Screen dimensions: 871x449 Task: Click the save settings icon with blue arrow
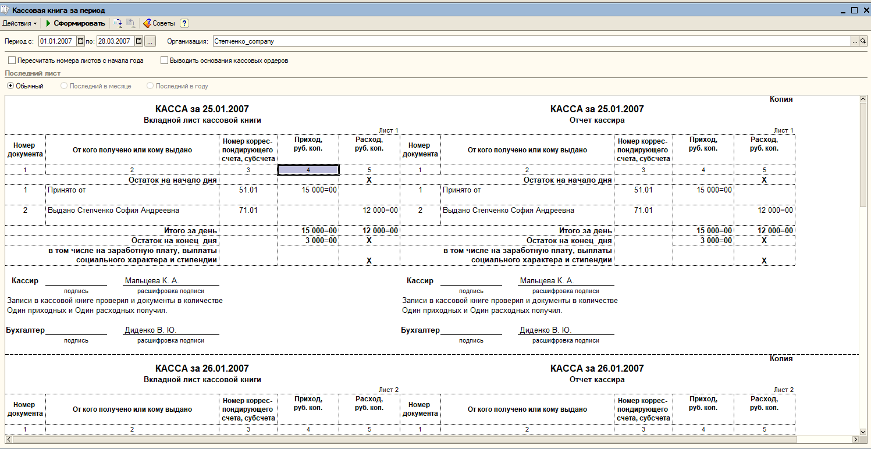click(118, 23)
